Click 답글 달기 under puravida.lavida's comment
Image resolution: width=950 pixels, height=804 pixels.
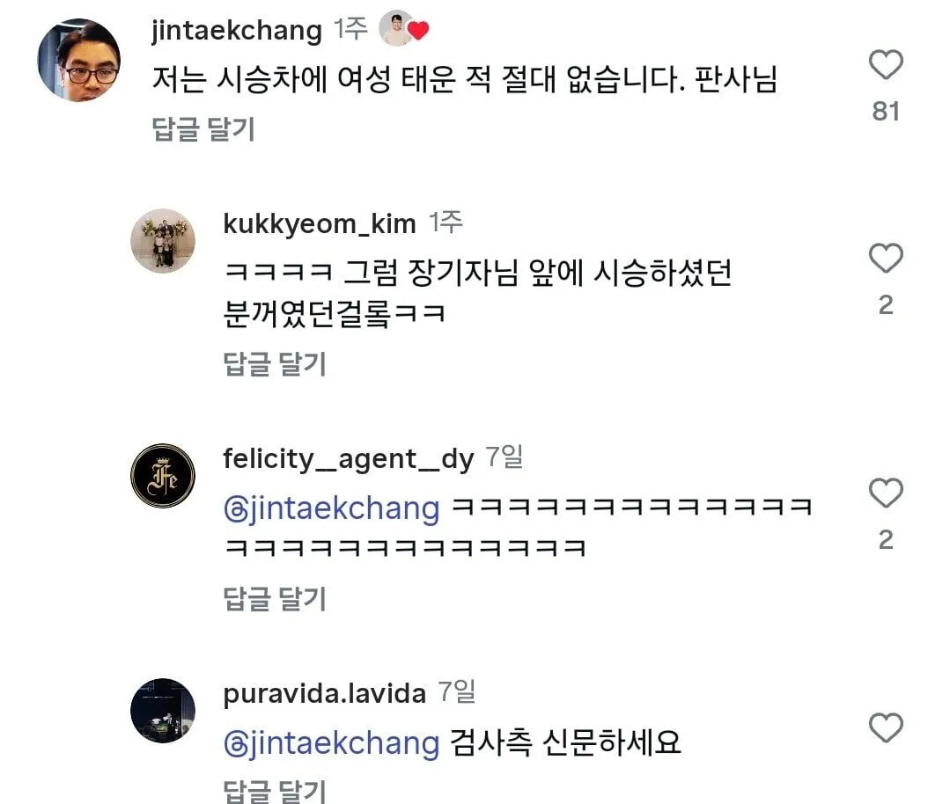point(275,789)
